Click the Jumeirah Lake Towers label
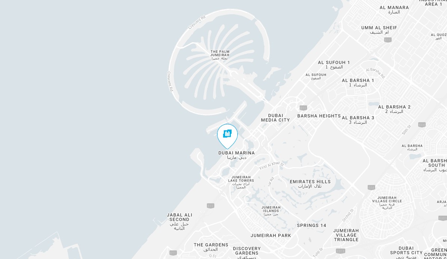The height and width of the screenshot is (259, 447). (x=241, y=182)
